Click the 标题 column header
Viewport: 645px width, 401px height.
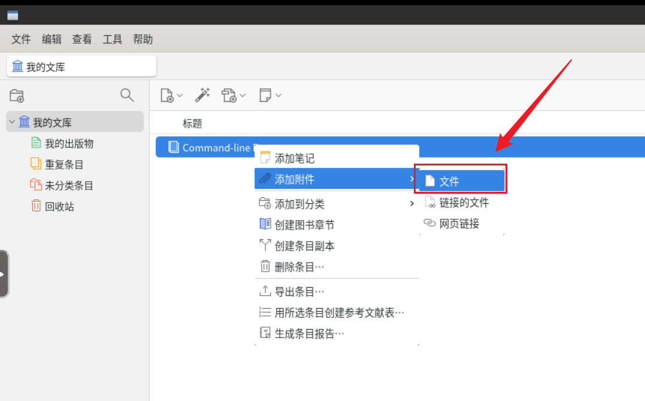(192, 123)
